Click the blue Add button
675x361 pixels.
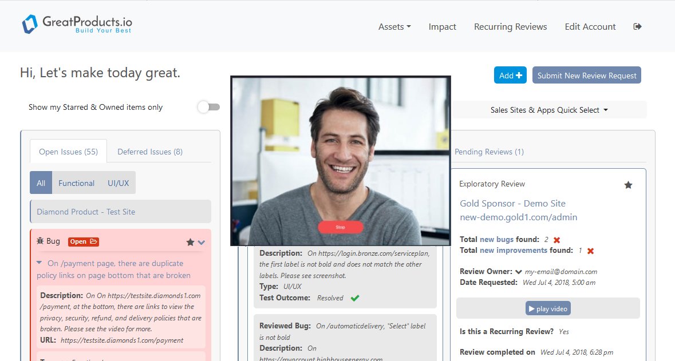point(510,76)
